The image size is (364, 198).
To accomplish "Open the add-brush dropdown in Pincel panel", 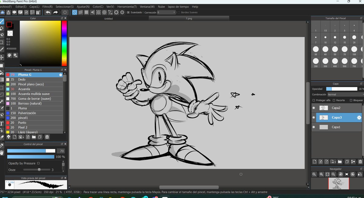I will point(21,137).
